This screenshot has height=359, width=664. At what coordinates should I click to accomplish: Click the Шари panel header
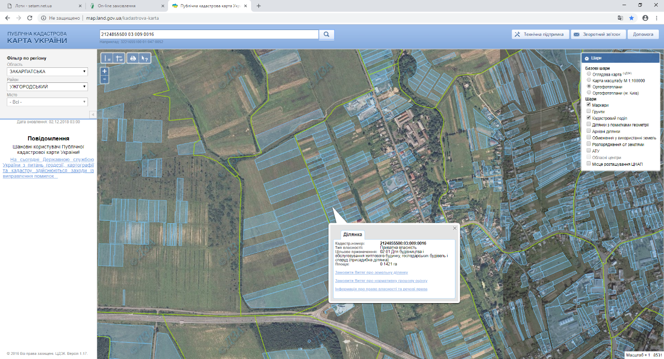pos(620,59)
